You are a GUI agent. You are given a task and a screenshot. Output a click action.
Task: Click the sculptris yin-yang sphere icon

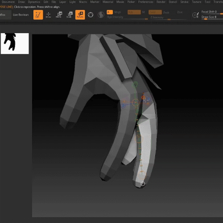[101, 15]
